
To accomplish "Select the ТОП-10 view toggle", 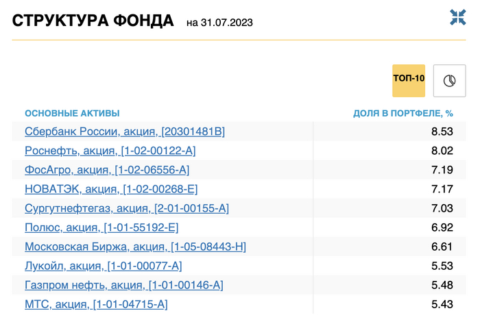I will (x=409, y=79).
